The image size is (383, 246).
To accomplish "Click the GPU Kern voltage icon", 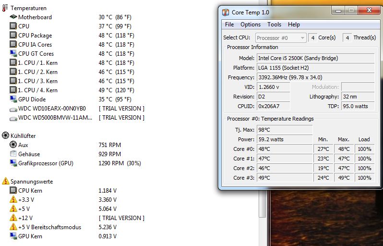I will coord(13,236).
